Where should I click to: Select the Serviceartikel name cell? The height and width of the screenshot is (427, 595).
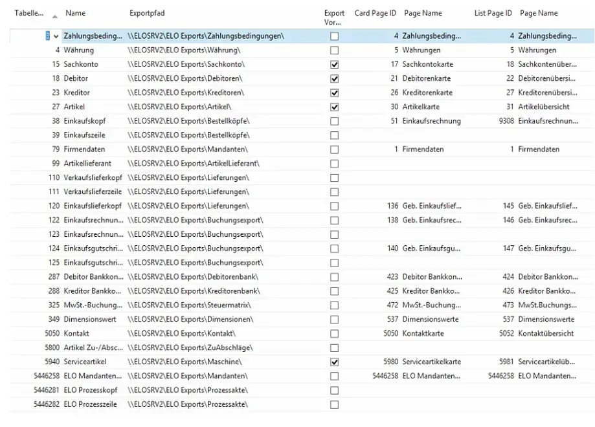pos(85,362)
